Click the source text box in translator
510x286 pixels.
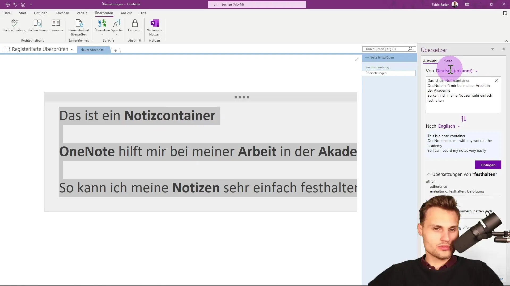[x=463, y=95]
